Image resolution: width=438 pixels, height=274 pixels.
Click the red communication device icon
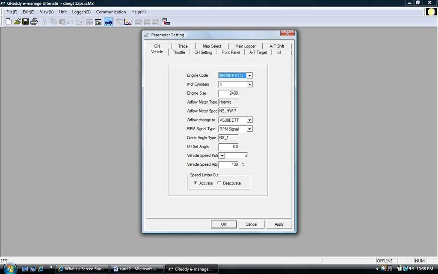tap(166, 22)
